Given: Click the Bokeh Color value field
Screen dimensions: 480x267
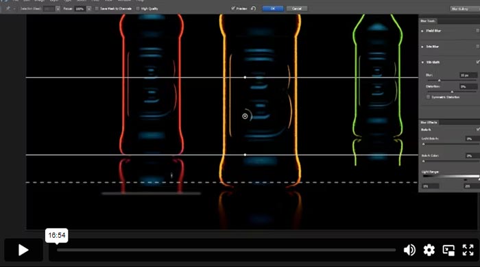Looking at the screenshot, I should pos(472,156).
